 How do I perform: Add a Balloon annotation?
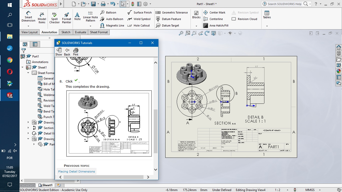click(108, 12)
